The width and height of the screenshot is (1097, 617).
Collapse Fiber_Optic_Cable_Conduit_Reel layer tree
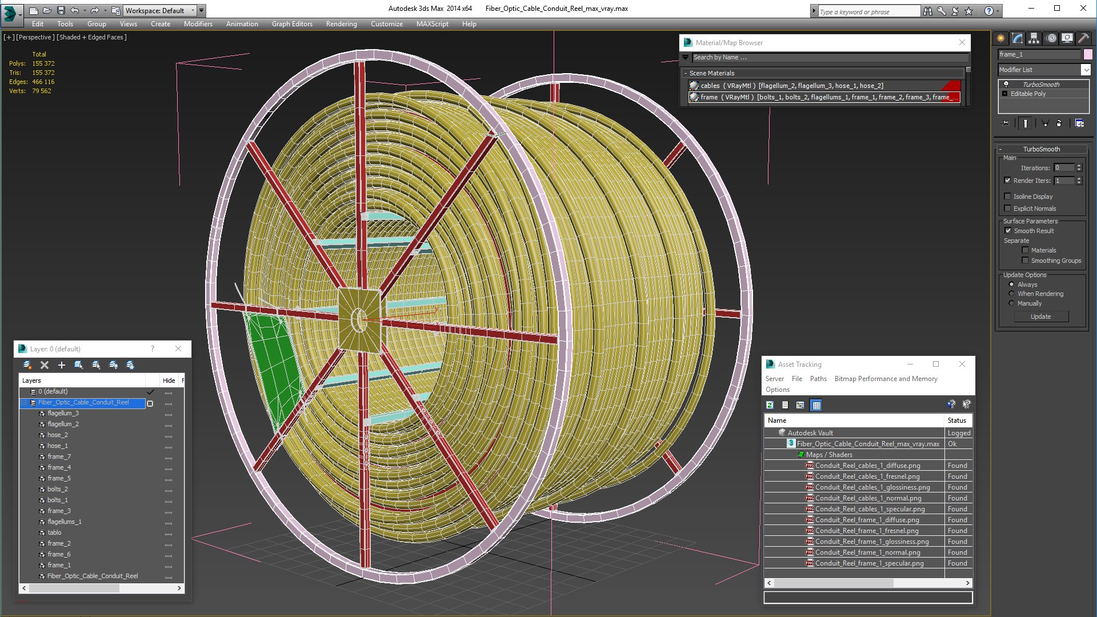click(x=24, y=403)
